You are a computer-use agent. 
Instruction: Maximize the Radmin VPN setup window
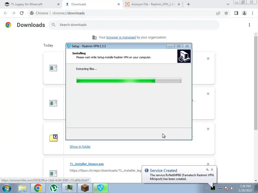(x=179, y=46)
